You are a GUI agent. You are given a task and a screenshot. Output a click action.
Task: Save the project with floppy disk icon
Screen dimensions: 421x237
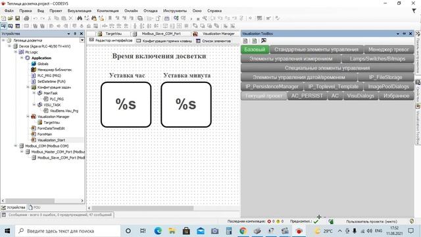pos(18,18)
